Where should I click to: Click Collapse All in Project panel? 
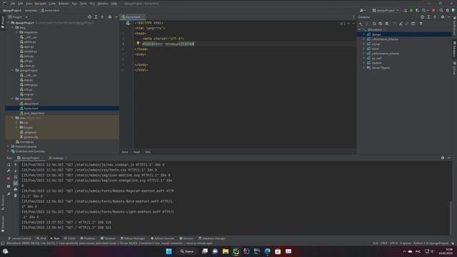pos(102,17)
